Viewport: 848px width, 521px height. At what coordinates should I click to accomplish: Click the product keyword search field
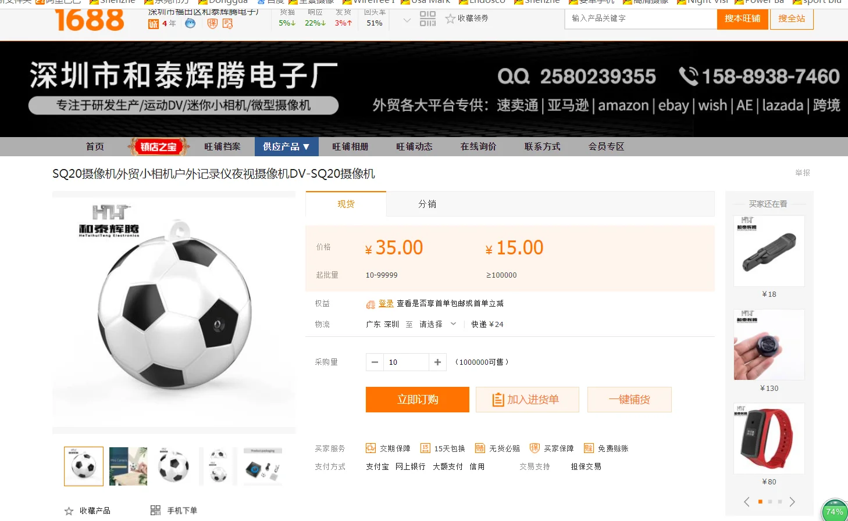point(641,19)
